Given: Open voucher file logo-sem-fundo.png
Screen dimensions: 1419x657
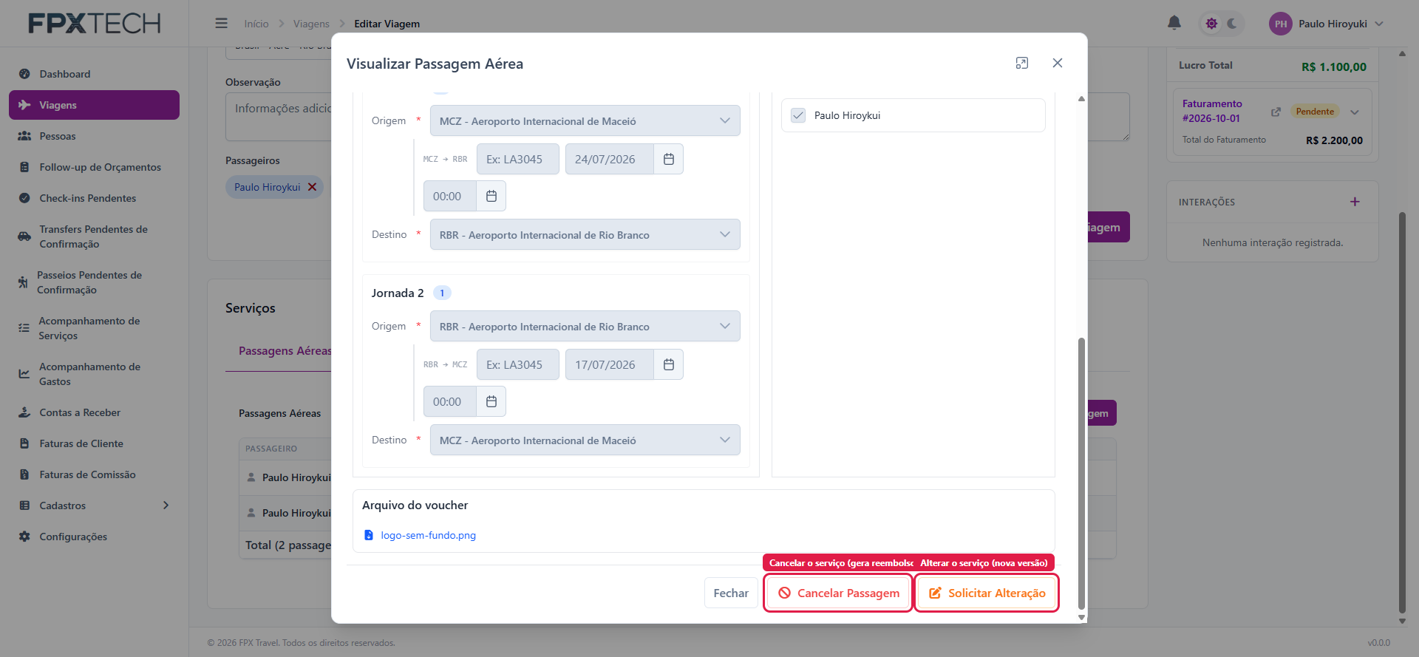Looking at the screenshot, I should [x=428, y=535].
